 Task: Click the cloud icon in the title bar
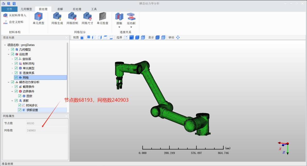tap(3, 3)
